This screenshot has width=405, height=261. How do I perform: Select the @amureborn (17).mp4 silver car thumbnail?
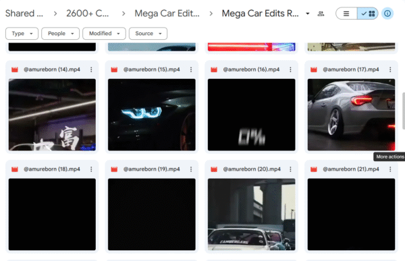pyautogui.click(x=351, y=115)
